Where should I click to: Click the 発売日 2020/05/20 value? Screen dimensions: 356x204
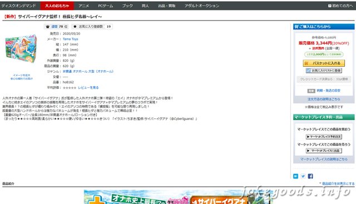[x=71, y=33]
